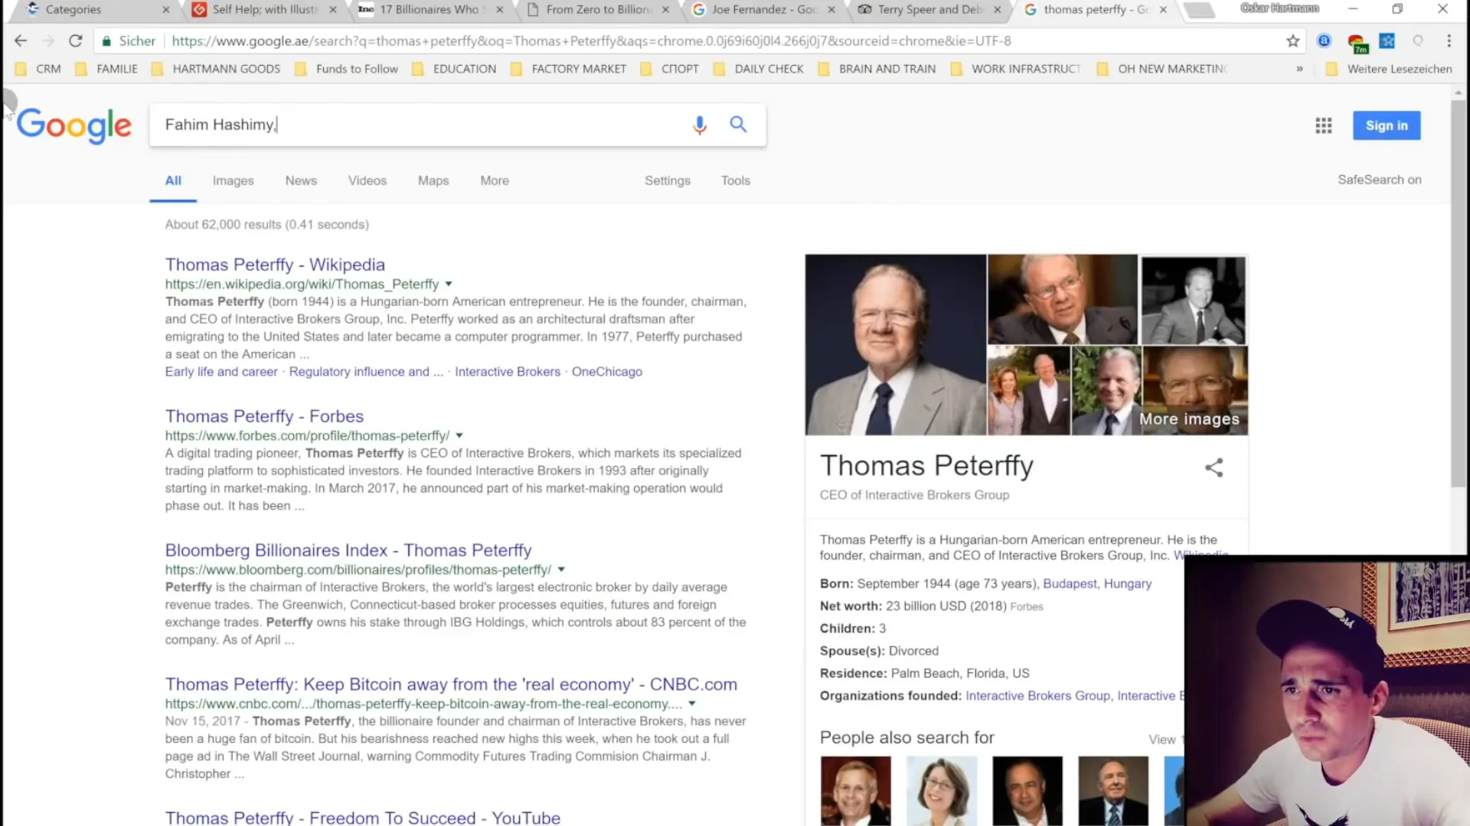Open the search Tools menu

(x=735, y=180)
